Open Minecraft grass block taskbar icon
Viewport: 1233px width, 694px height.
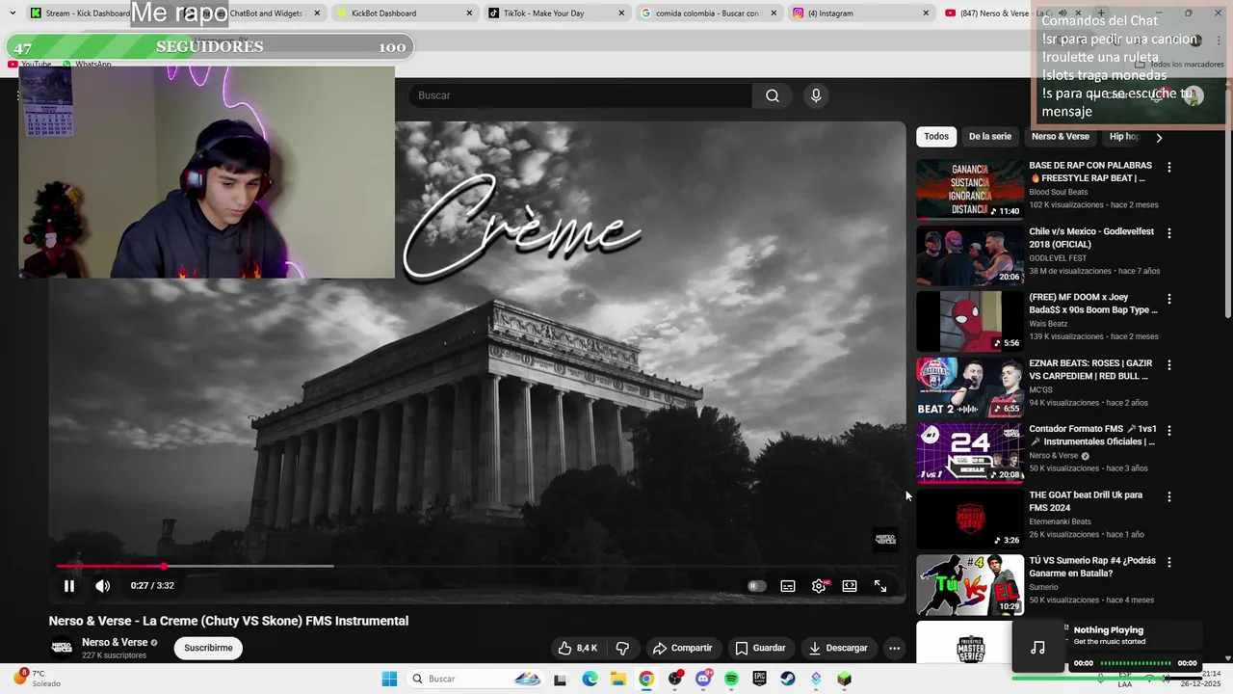tap(845, 679)
